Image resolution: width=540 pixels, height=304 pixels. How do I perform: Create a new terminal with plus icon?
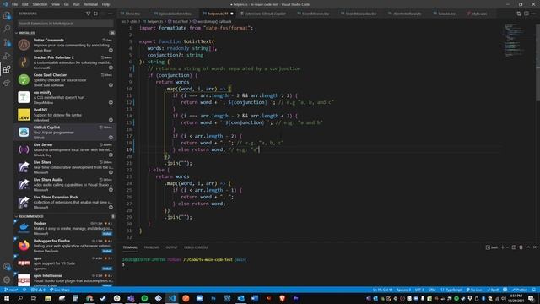point(503,247)
